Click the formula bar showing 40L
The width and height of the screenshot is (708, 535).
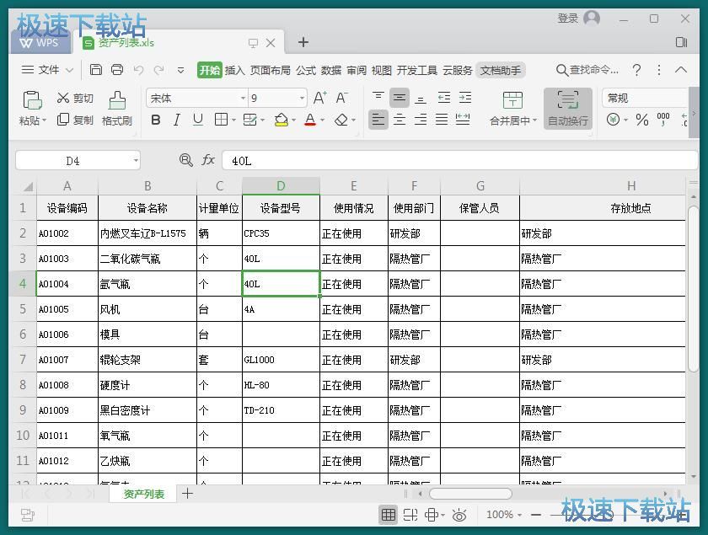point(459,161)
